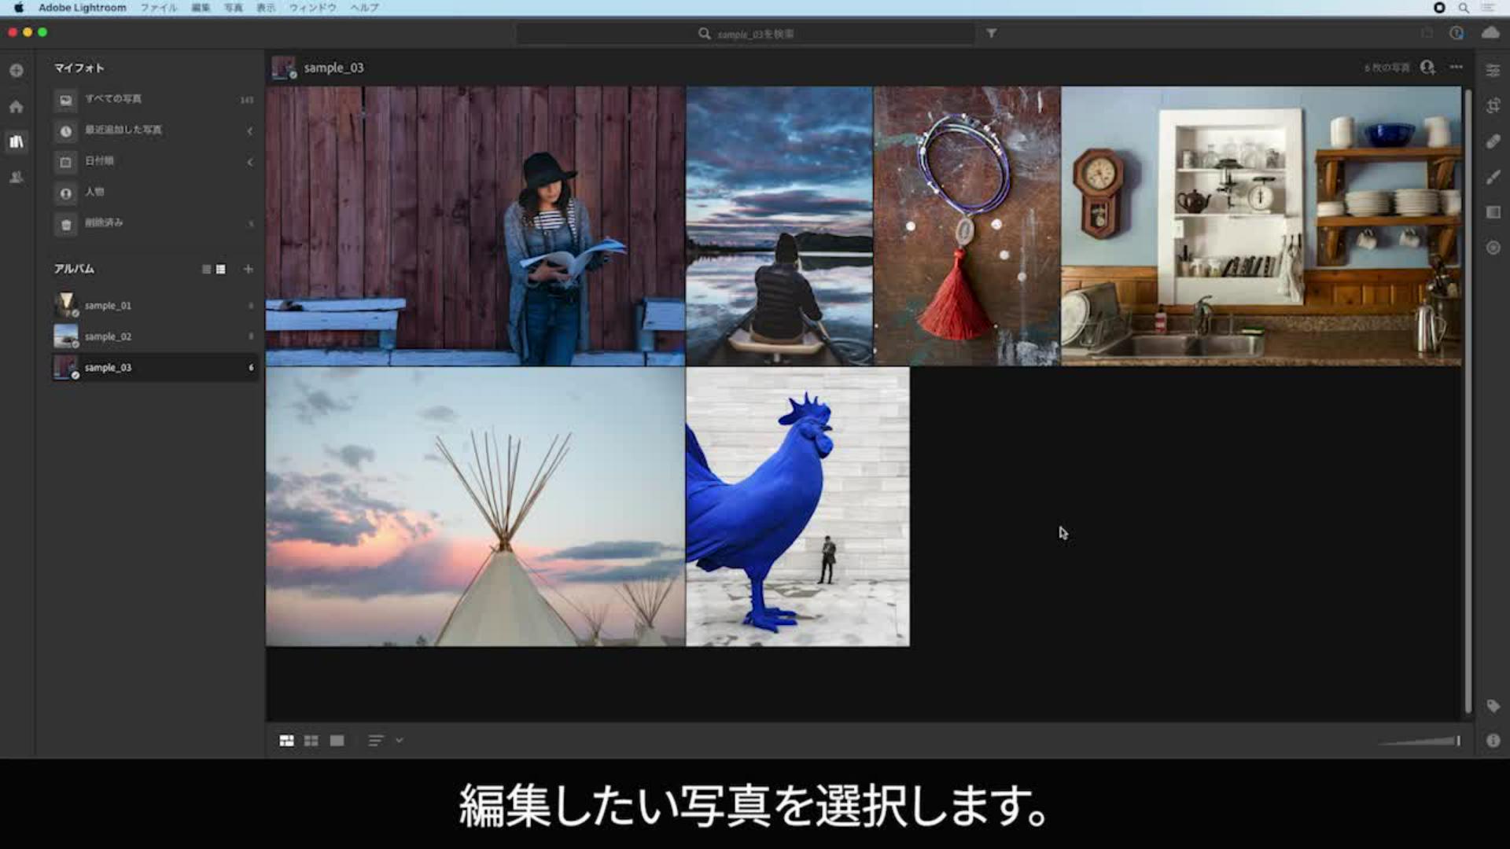
Task: Open the Info panel icon
Action: 1493,741
